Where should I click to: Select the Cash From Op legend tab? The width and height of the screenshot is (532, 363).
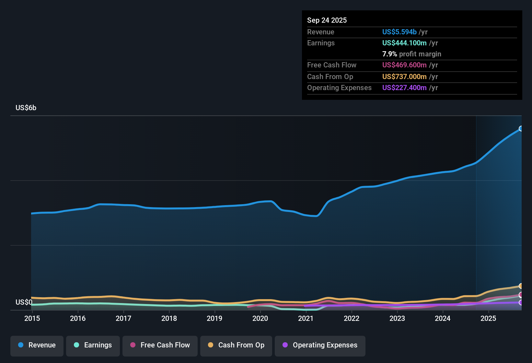pos(236,346)
